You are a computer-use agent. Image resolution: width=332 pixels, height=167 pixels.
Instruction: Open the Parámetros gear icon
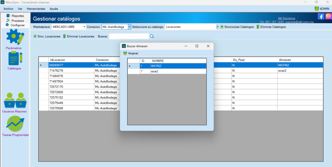pyautogui.click(x=15, y=37)
